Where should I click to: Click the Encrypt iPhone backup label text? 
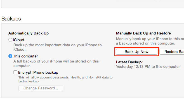pos(38,73)
